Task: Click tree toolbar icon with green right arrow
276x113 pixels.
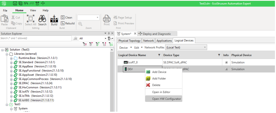Action: [98, 44]
